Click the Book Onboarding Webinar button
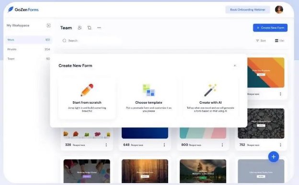299x185 pixels. (248, 10)
